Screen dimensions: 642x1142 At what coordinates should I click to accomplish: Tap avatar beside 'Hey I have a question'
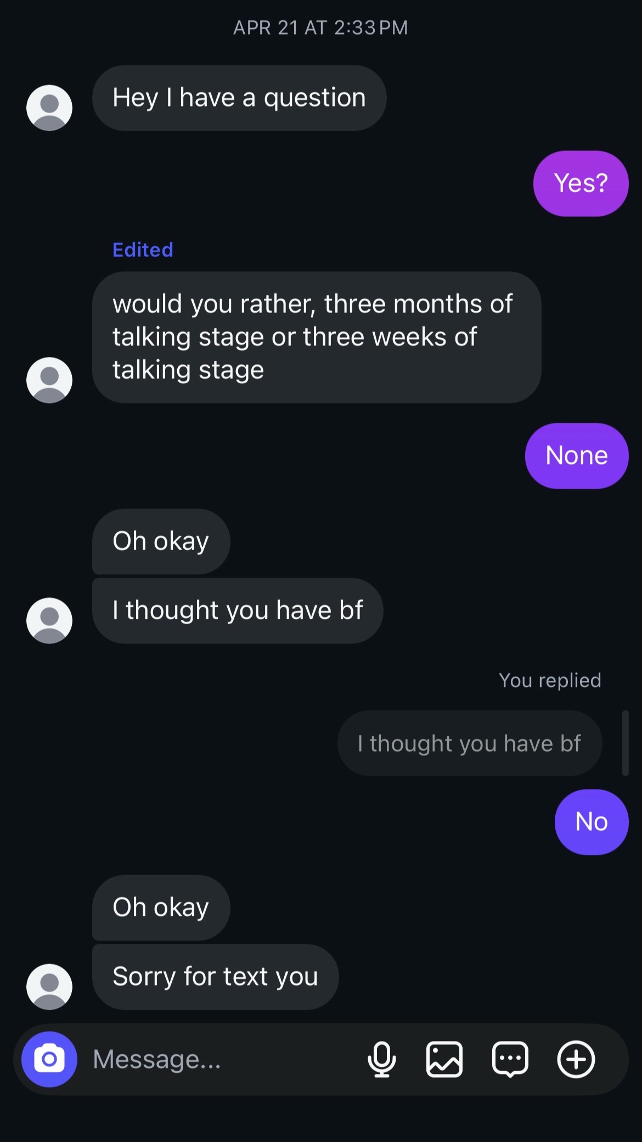(x=49, y=108)
